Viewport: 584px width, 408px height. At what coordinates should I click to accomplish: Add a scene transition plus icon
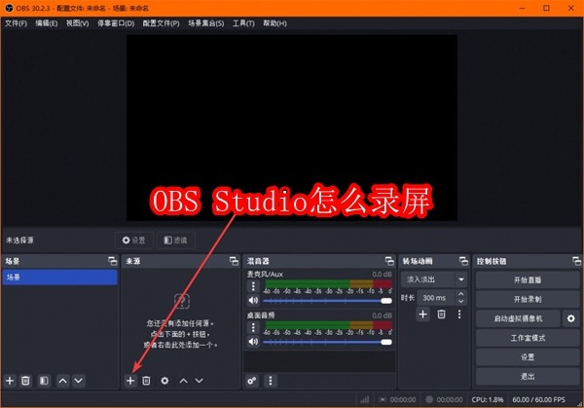(422, 315)
